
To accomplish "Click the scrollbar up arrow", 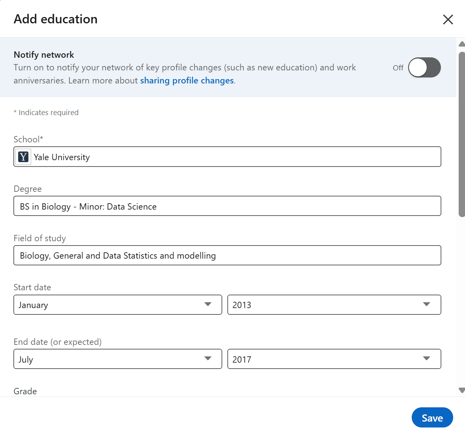I will pyautogui.click(x=461, y=43).
